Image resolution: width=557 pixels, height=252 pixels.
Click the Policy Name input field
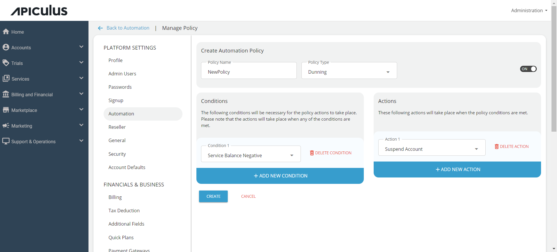pyautogui.click(x=249, y=70)
